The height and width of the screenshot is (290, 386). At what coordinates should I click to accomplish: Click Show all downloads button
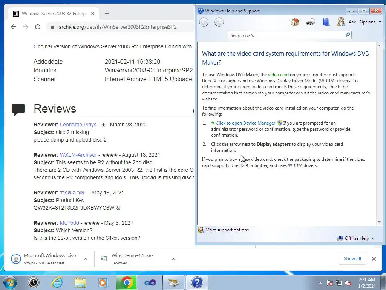(352, 258)
